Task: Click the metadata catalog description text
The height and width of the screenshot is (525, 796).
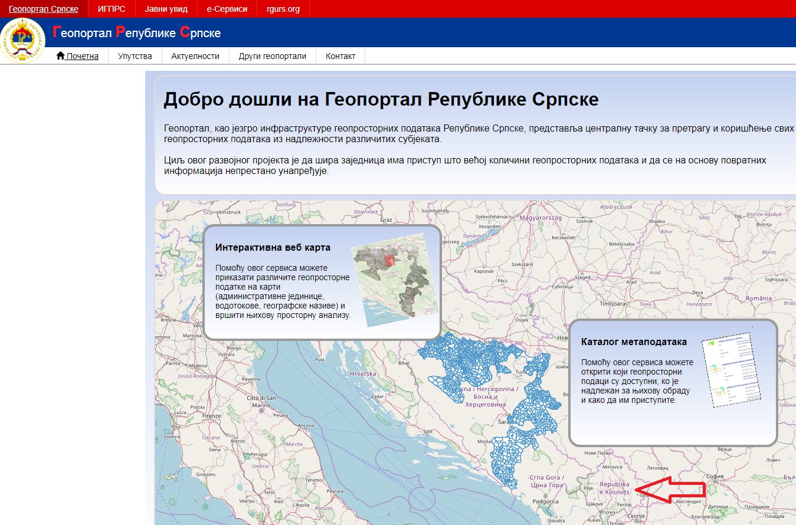Action: [x=637, y=381]
